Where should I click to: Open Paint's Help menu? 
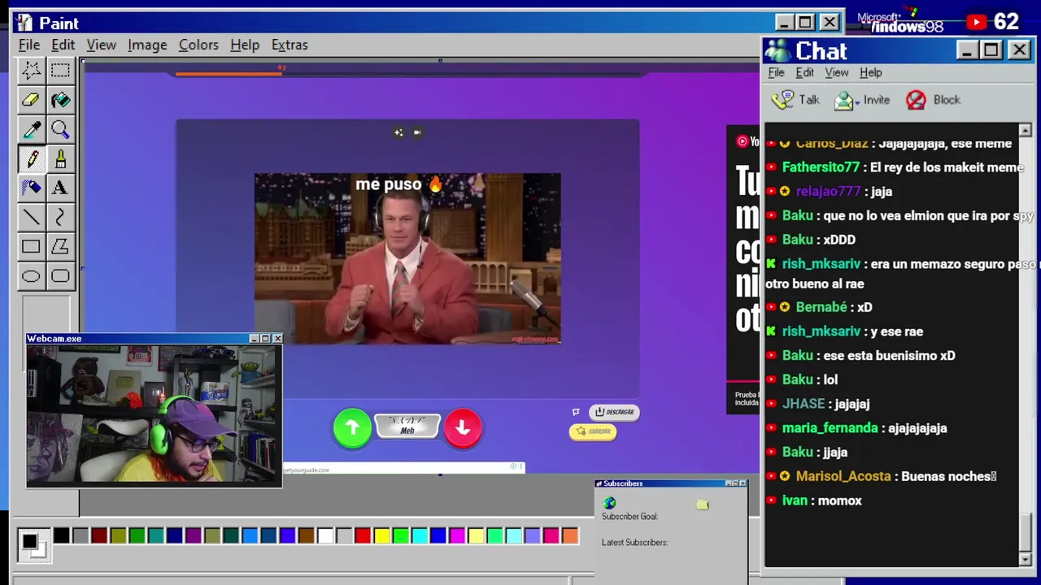point(245,45)
